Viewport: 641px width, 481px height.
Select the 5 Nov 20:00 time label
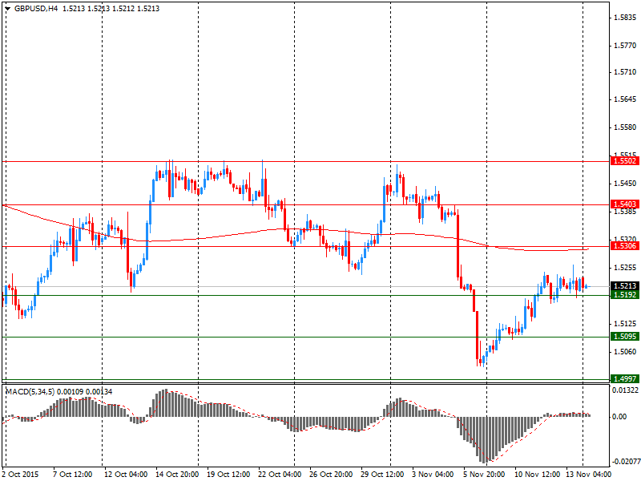coord(485,475)
